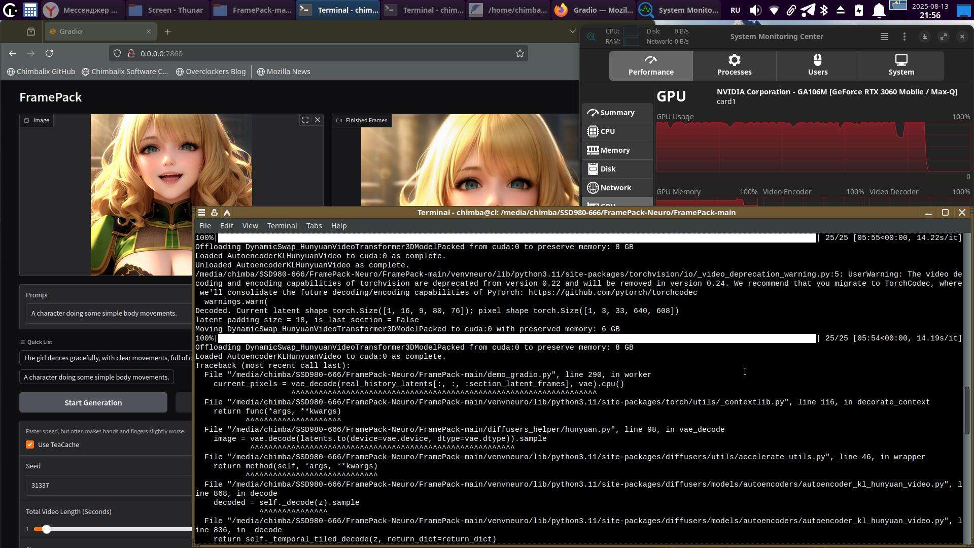
Task: Toggle the Use TeaCache checkbox
Action: click(x=30, y=445)
